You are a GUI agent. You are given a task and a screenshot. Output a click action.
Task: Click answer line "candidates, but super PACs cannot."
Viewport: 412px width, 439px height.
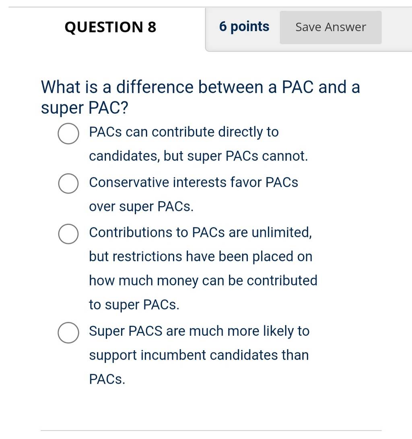coord(198,156)
